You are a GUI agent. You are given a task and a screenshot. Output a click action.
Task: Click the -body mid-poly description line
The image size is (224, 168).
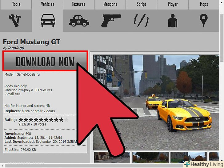(16, 86)
